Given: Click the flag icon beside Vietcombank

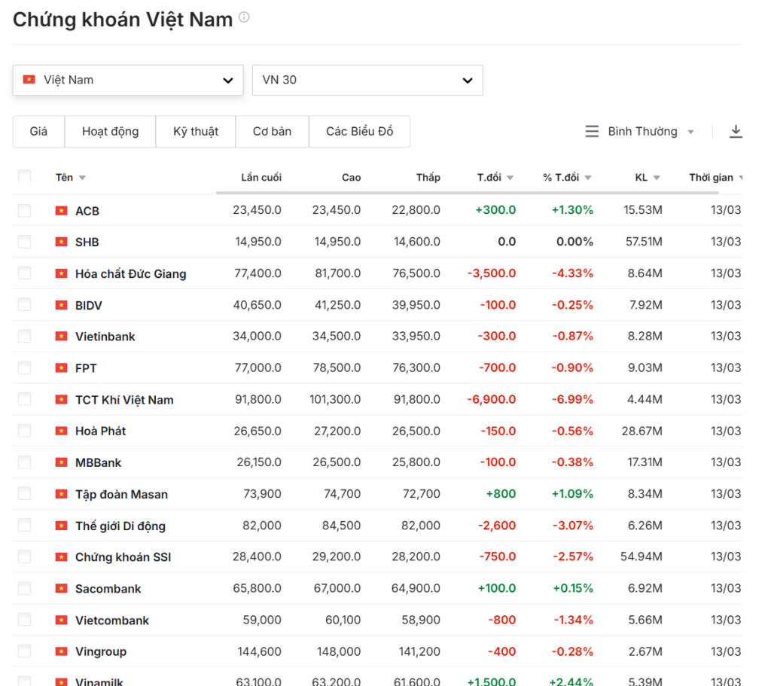Looking at the screenshot, I should [62, 620].
